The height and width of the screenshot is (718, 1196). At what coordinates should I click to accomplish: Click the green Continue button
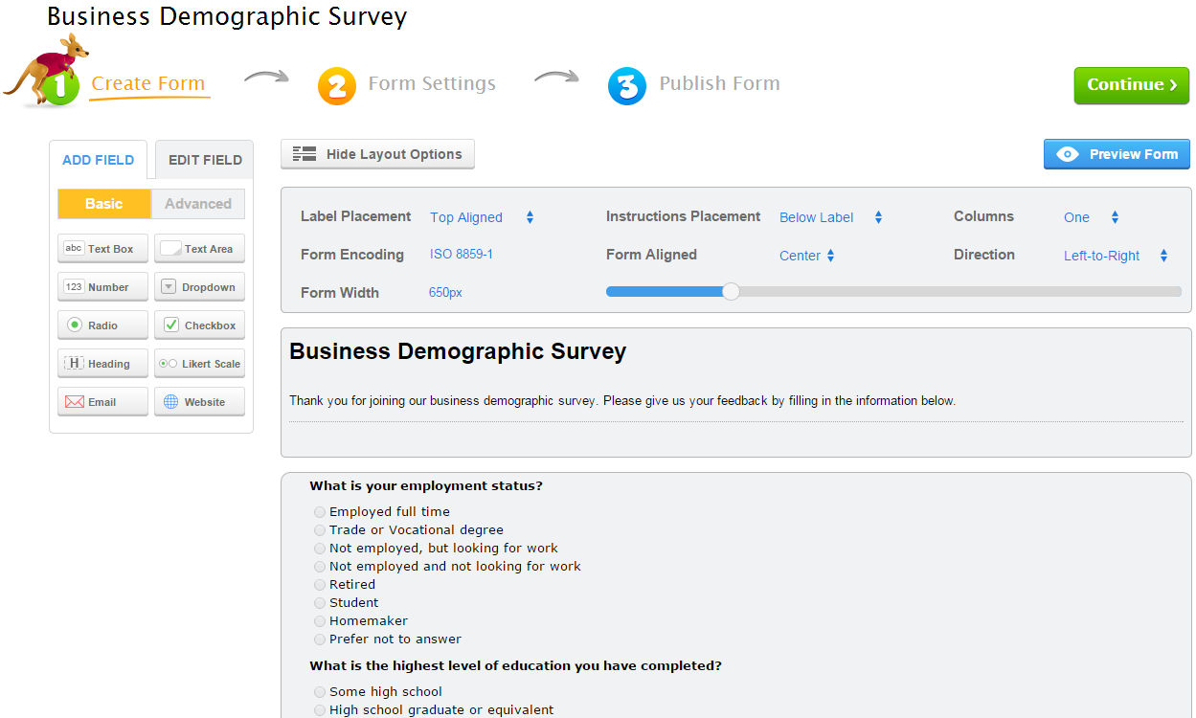(x=1131, y=85)
